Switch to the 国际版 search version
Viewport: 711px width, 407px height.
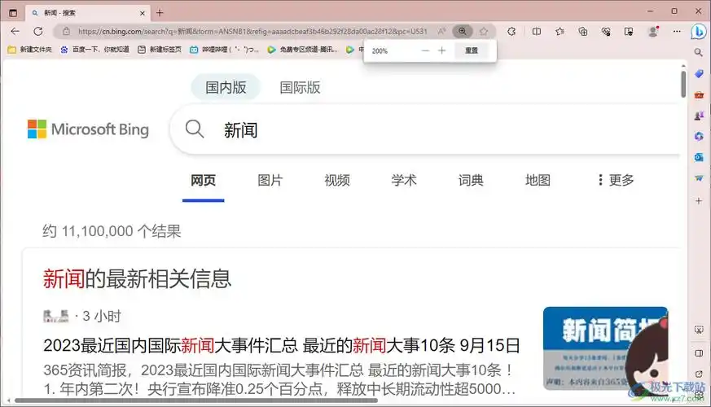pos(300,88)
